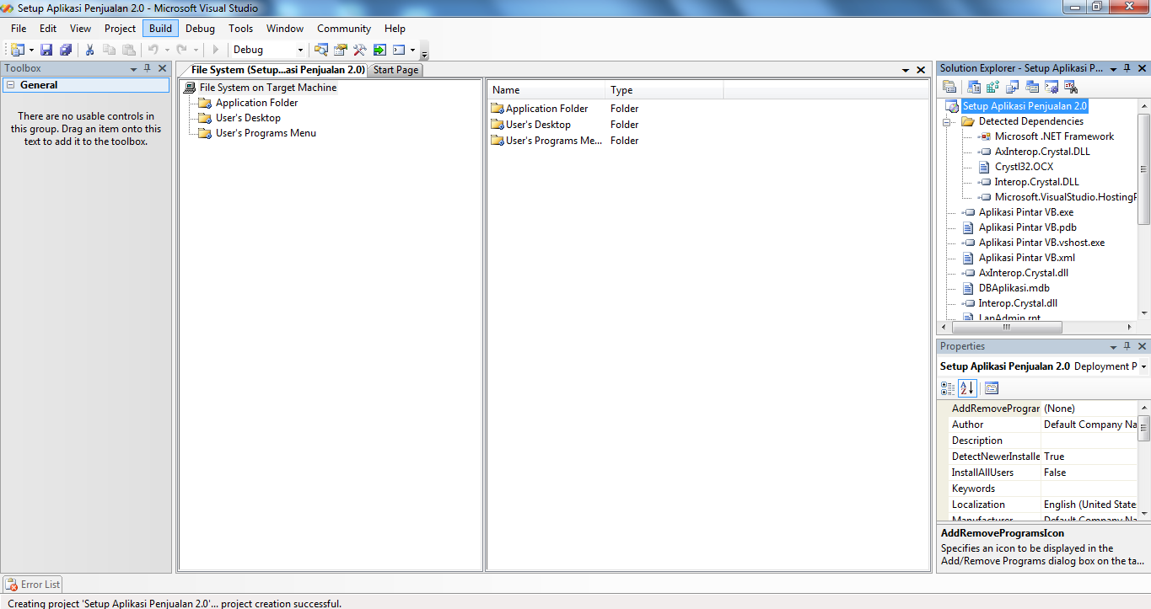Click the Name column header
The height and width of the screenshot is (609, 1151).
point(546,90)
